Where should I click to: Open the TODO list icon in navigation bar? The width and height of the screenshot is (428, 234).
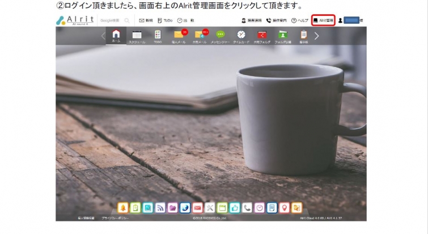coord(158,35)
